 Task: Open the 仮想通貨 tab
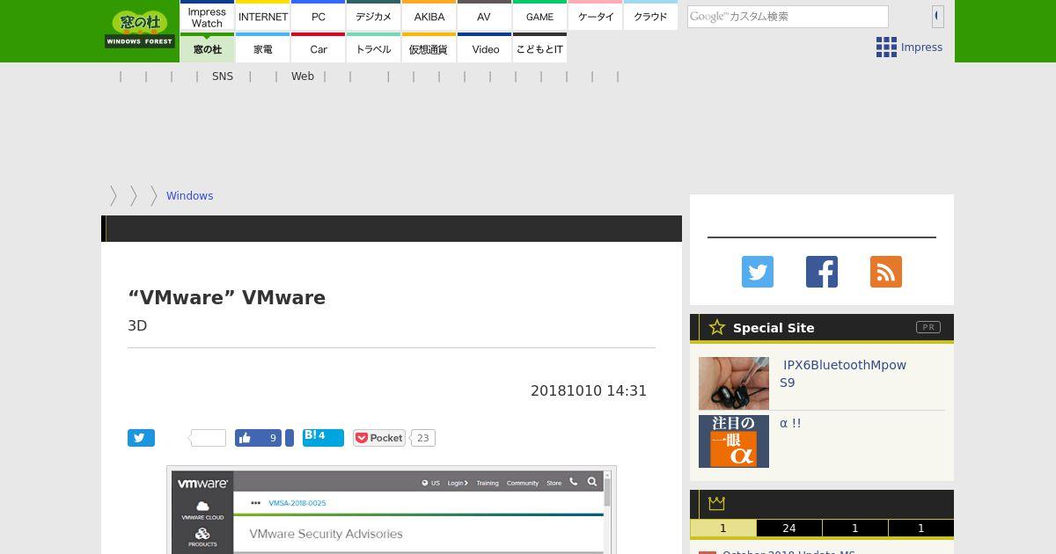click(429, 48)
